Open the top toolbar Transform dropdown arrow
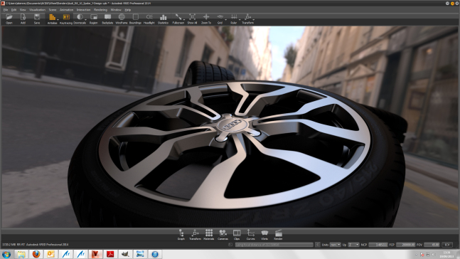 (x=254, y=20)
